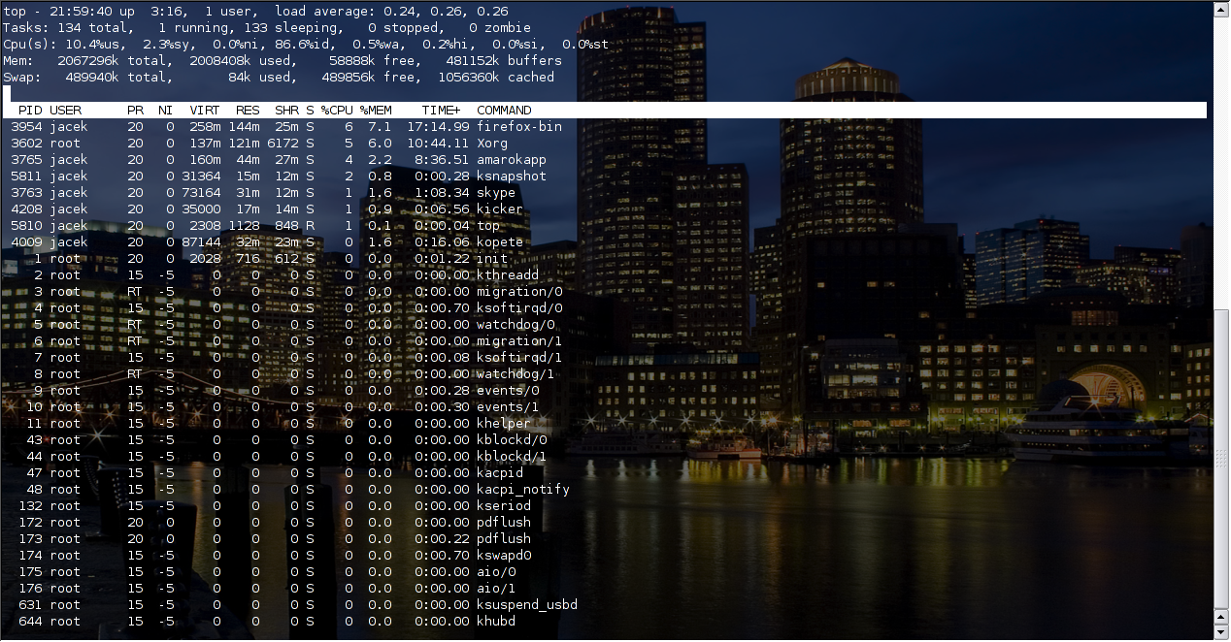The image size is (1231, 642).
Task: Select the kblockd/1 command text
Action: pyautogui.click(x=512, y=457)
